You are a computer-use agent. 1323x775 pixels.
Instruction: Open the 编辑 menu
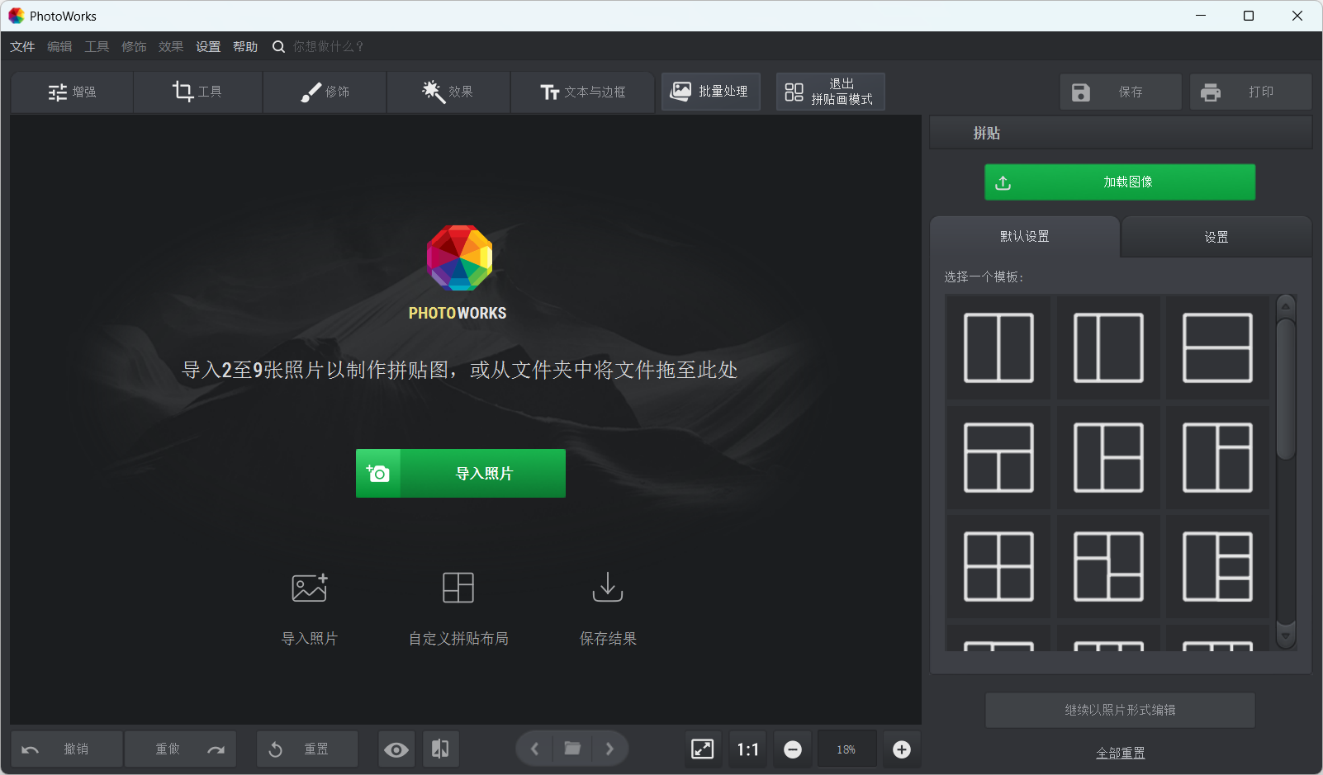59,47
